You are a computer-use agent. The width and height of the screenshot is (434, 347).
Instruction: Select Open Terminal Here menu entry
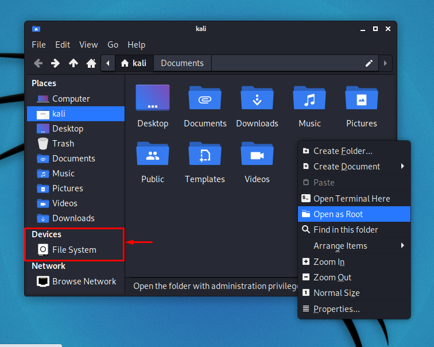coord(351,199)
